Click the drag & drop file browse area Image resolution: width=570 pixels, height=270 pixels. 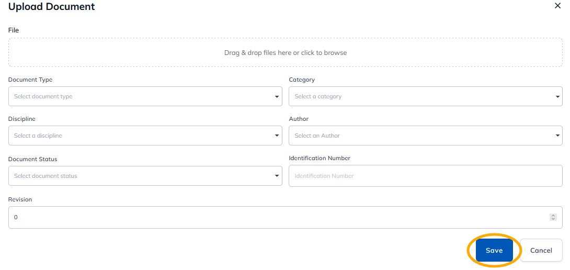(x=286, y=52)
